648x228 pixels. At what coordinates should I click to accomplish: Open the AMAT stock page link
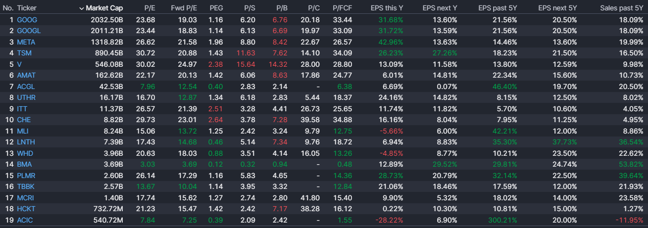(26, 75)
